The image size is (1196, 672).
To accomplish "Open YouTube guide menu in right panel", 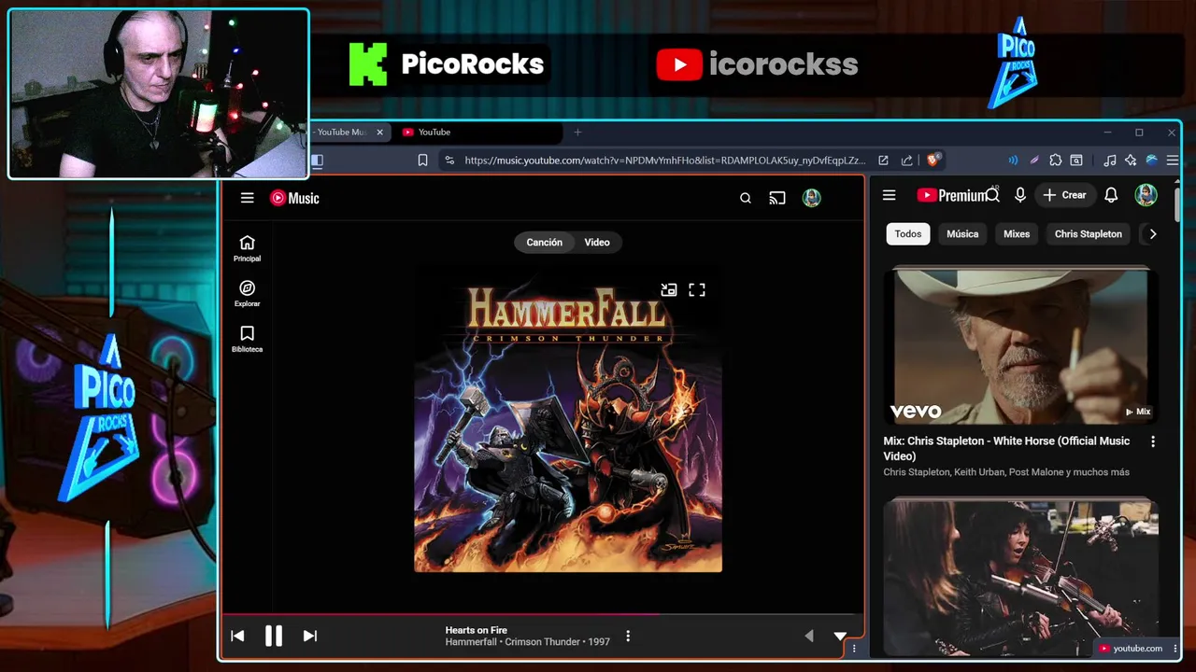I will (x=890, y=195).
